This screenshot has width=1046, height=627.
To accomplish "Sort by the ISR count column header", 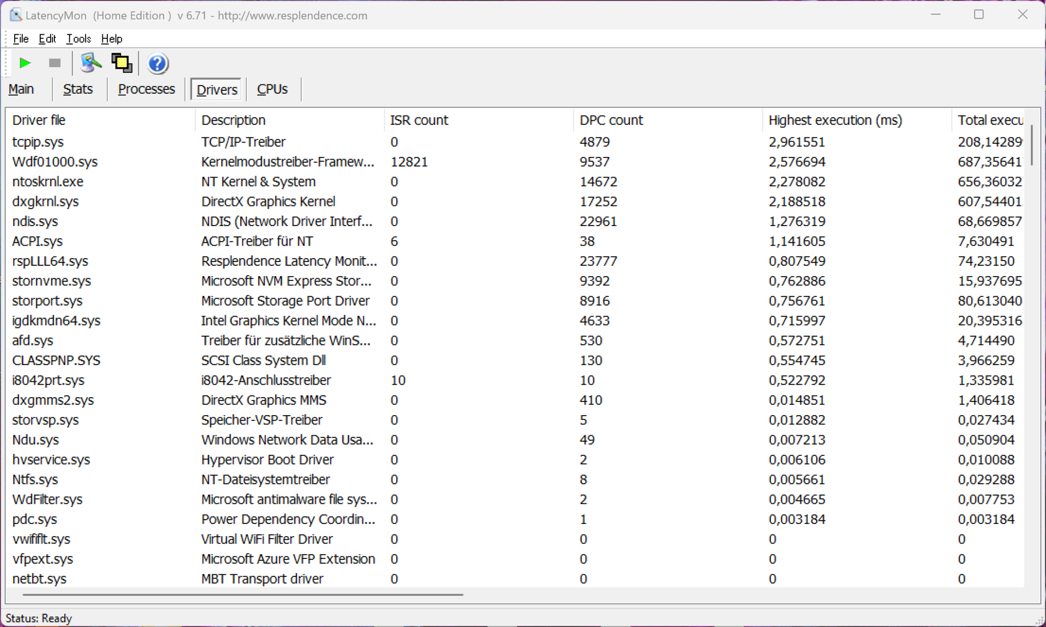I will coord(419,120).
